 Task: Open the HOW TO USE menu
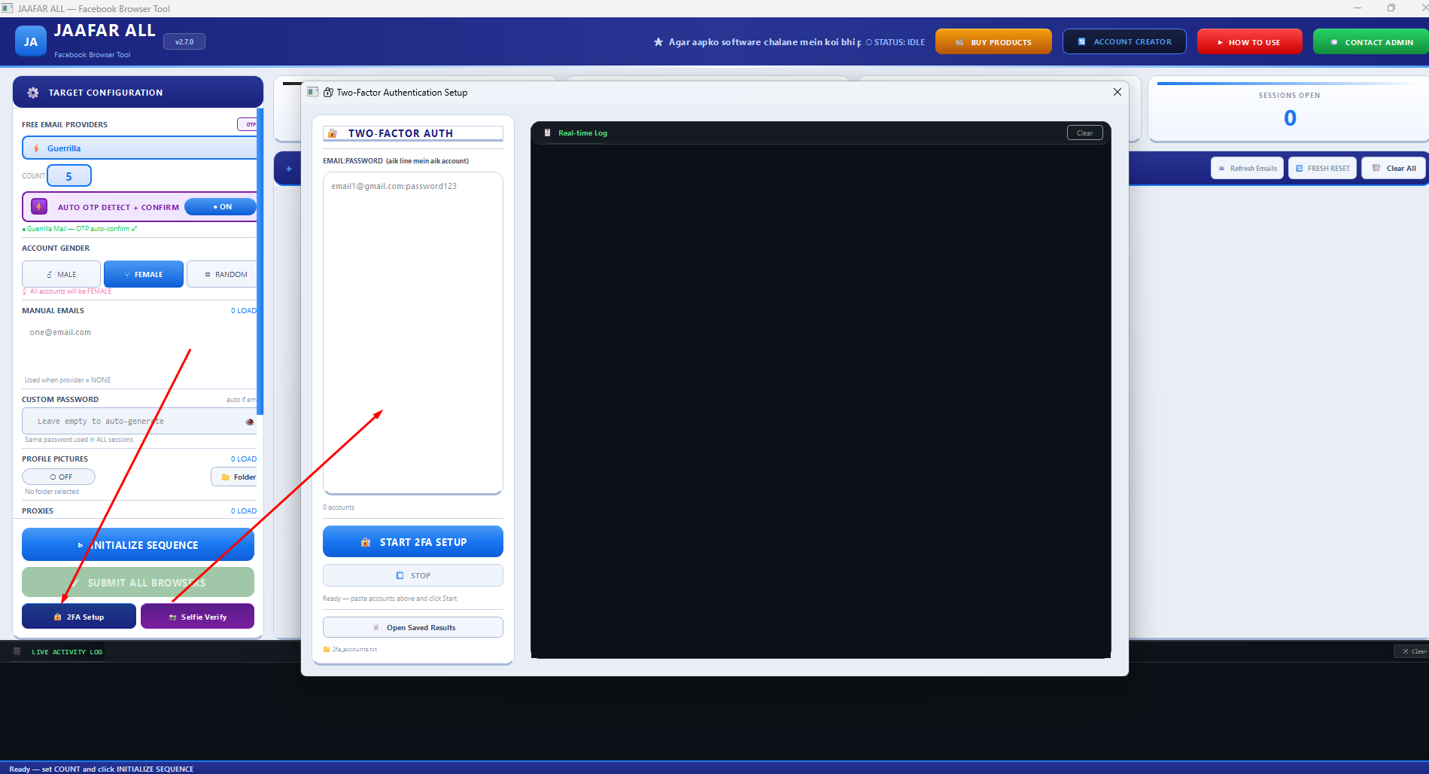[1249, 42]
